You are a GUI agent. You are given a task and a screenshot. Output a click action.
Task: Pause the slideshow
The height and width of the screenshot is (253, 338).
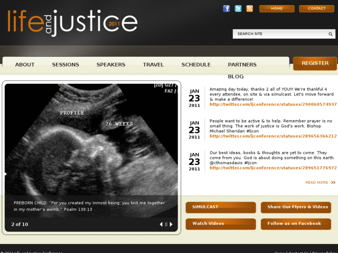pos(166,224)
